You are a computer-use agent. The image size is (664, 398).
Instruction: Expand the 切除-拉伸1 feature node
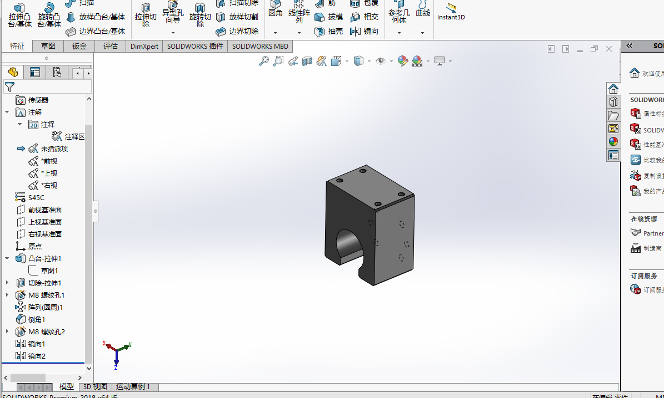[7, 283]
